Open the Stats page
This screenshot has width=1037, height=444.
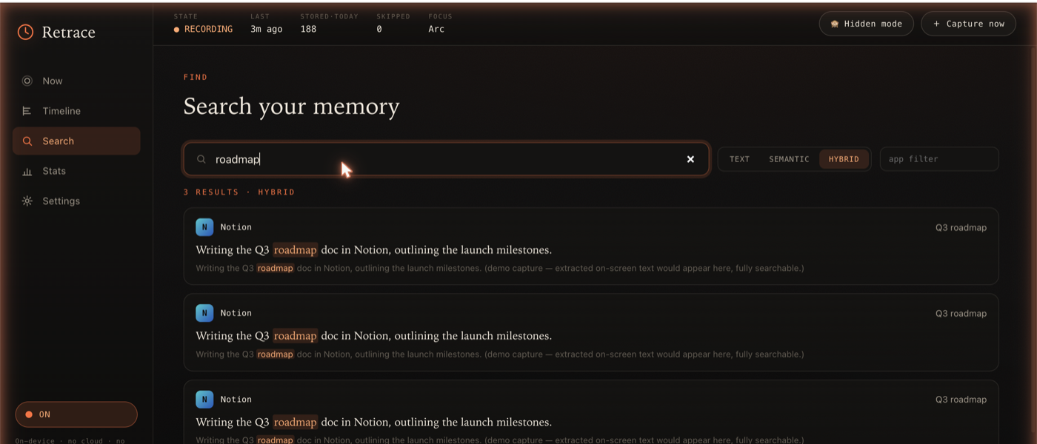coord(76,171)
